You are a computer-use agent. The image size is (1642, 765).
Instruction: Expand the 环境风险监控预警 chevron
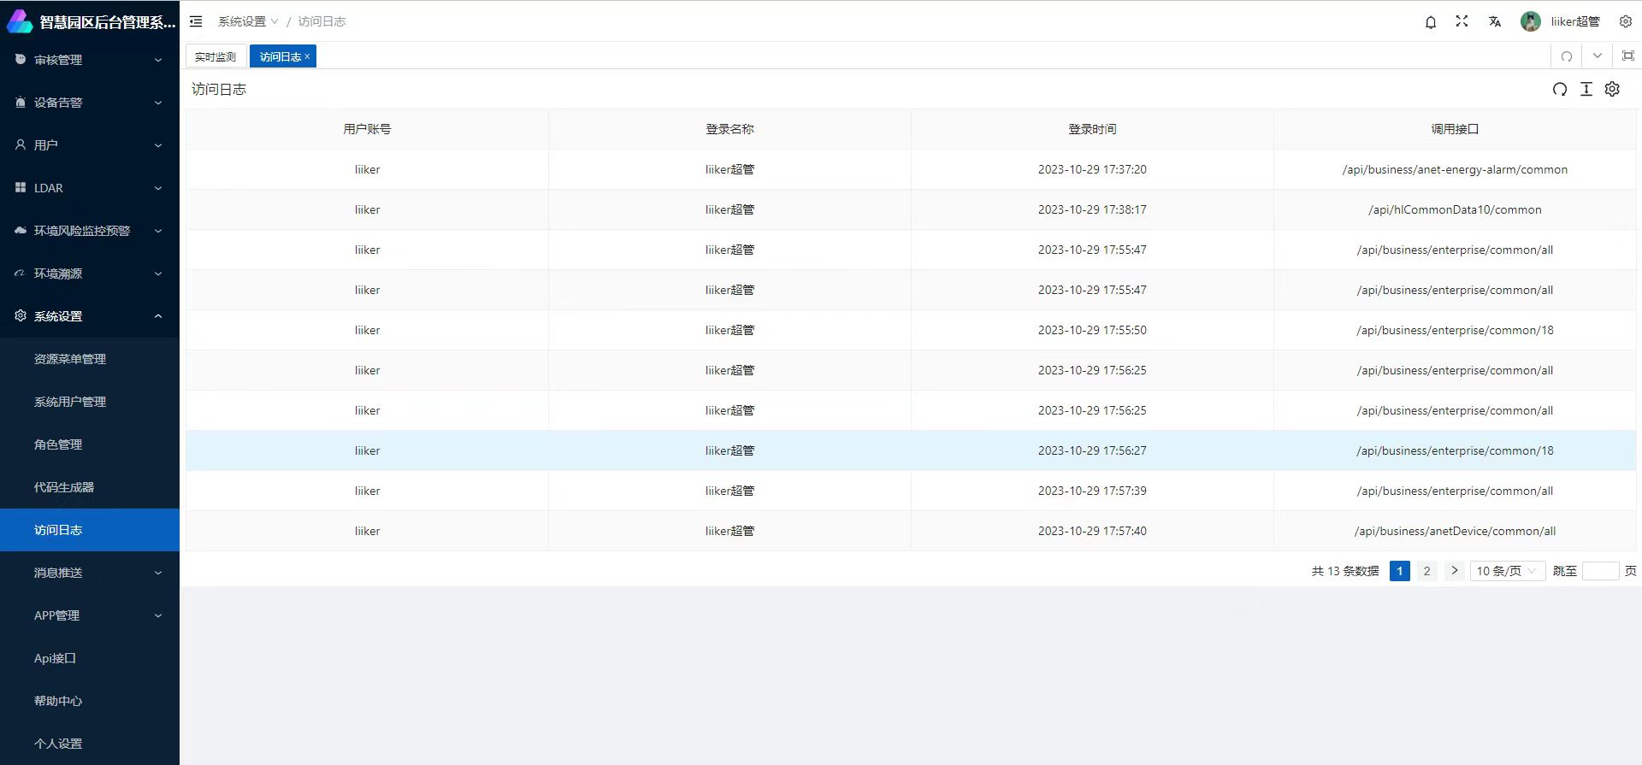158,231
